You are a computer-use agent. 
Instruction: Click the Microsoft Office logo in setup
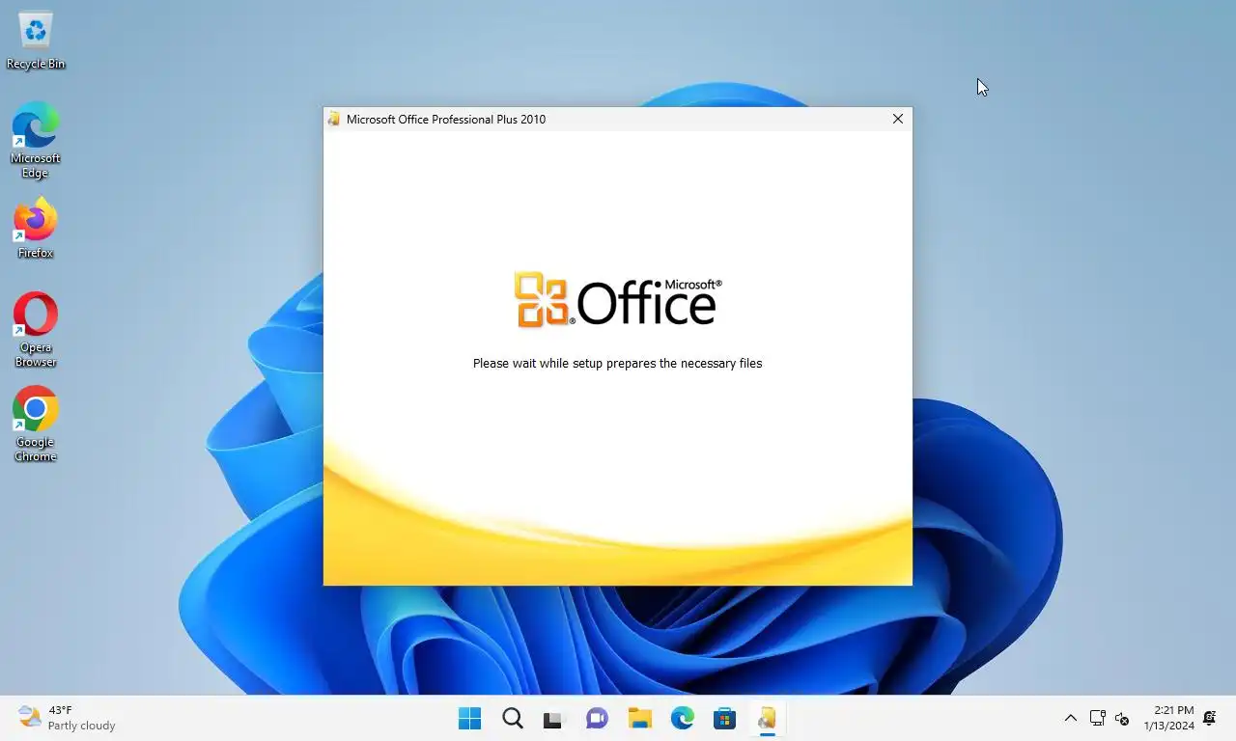click(x=618, y=300)
